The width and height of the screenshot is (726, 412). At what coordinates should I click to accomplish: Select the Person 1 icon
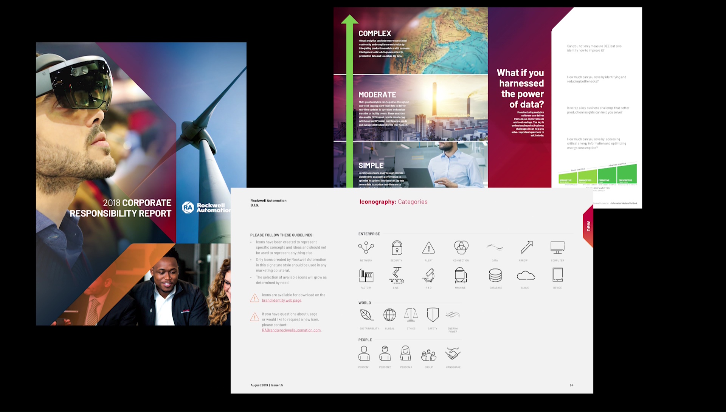(364, 353)
